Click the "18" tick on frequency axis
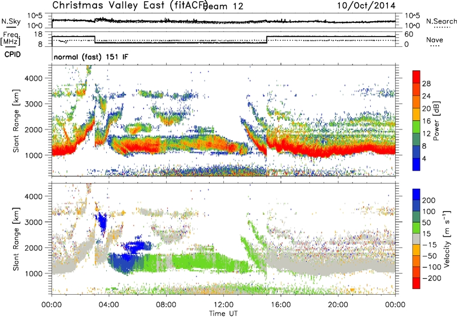This screenshot has height=317, width=457. 38,34
